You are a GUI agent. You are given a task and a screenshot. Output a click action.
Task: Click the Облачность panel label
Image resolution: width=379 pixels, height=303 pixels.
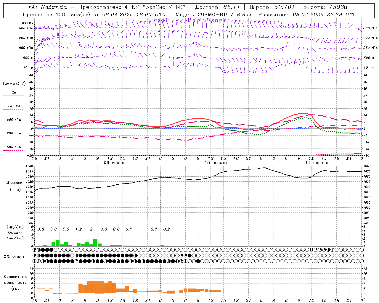coord(15,257)
